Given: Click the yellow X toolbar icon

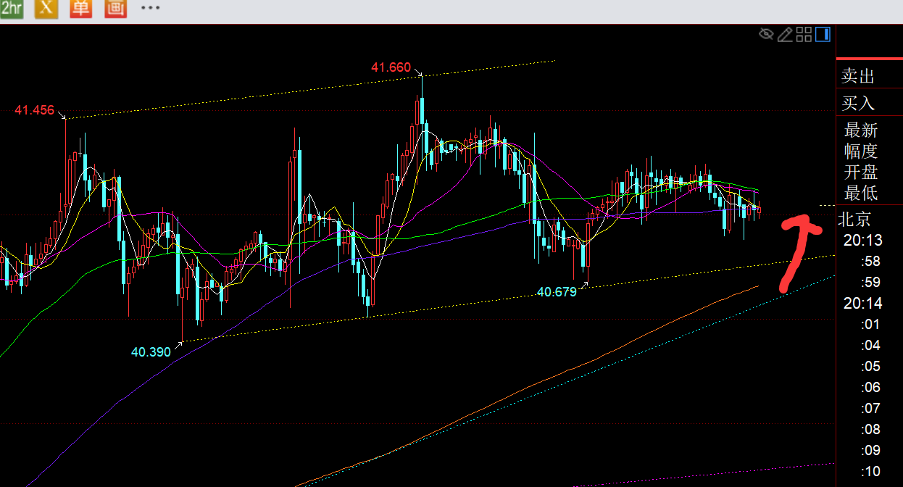Looking at the screenshot, I should coord(46,9).
